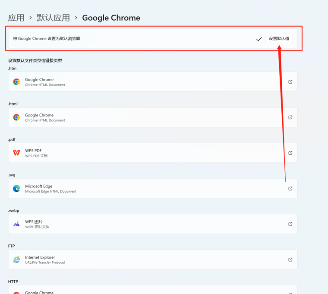This screenshot has width=328, height=294.
Task: Click '将 Google Chrome 设置为默认浏览器' text
Action: [47, 38]
